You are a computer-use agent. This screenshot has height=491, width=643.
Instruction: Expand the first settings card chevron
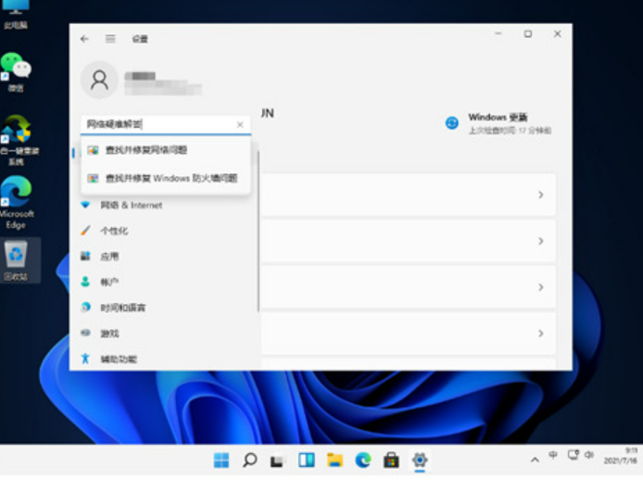(x=540, y=195)
